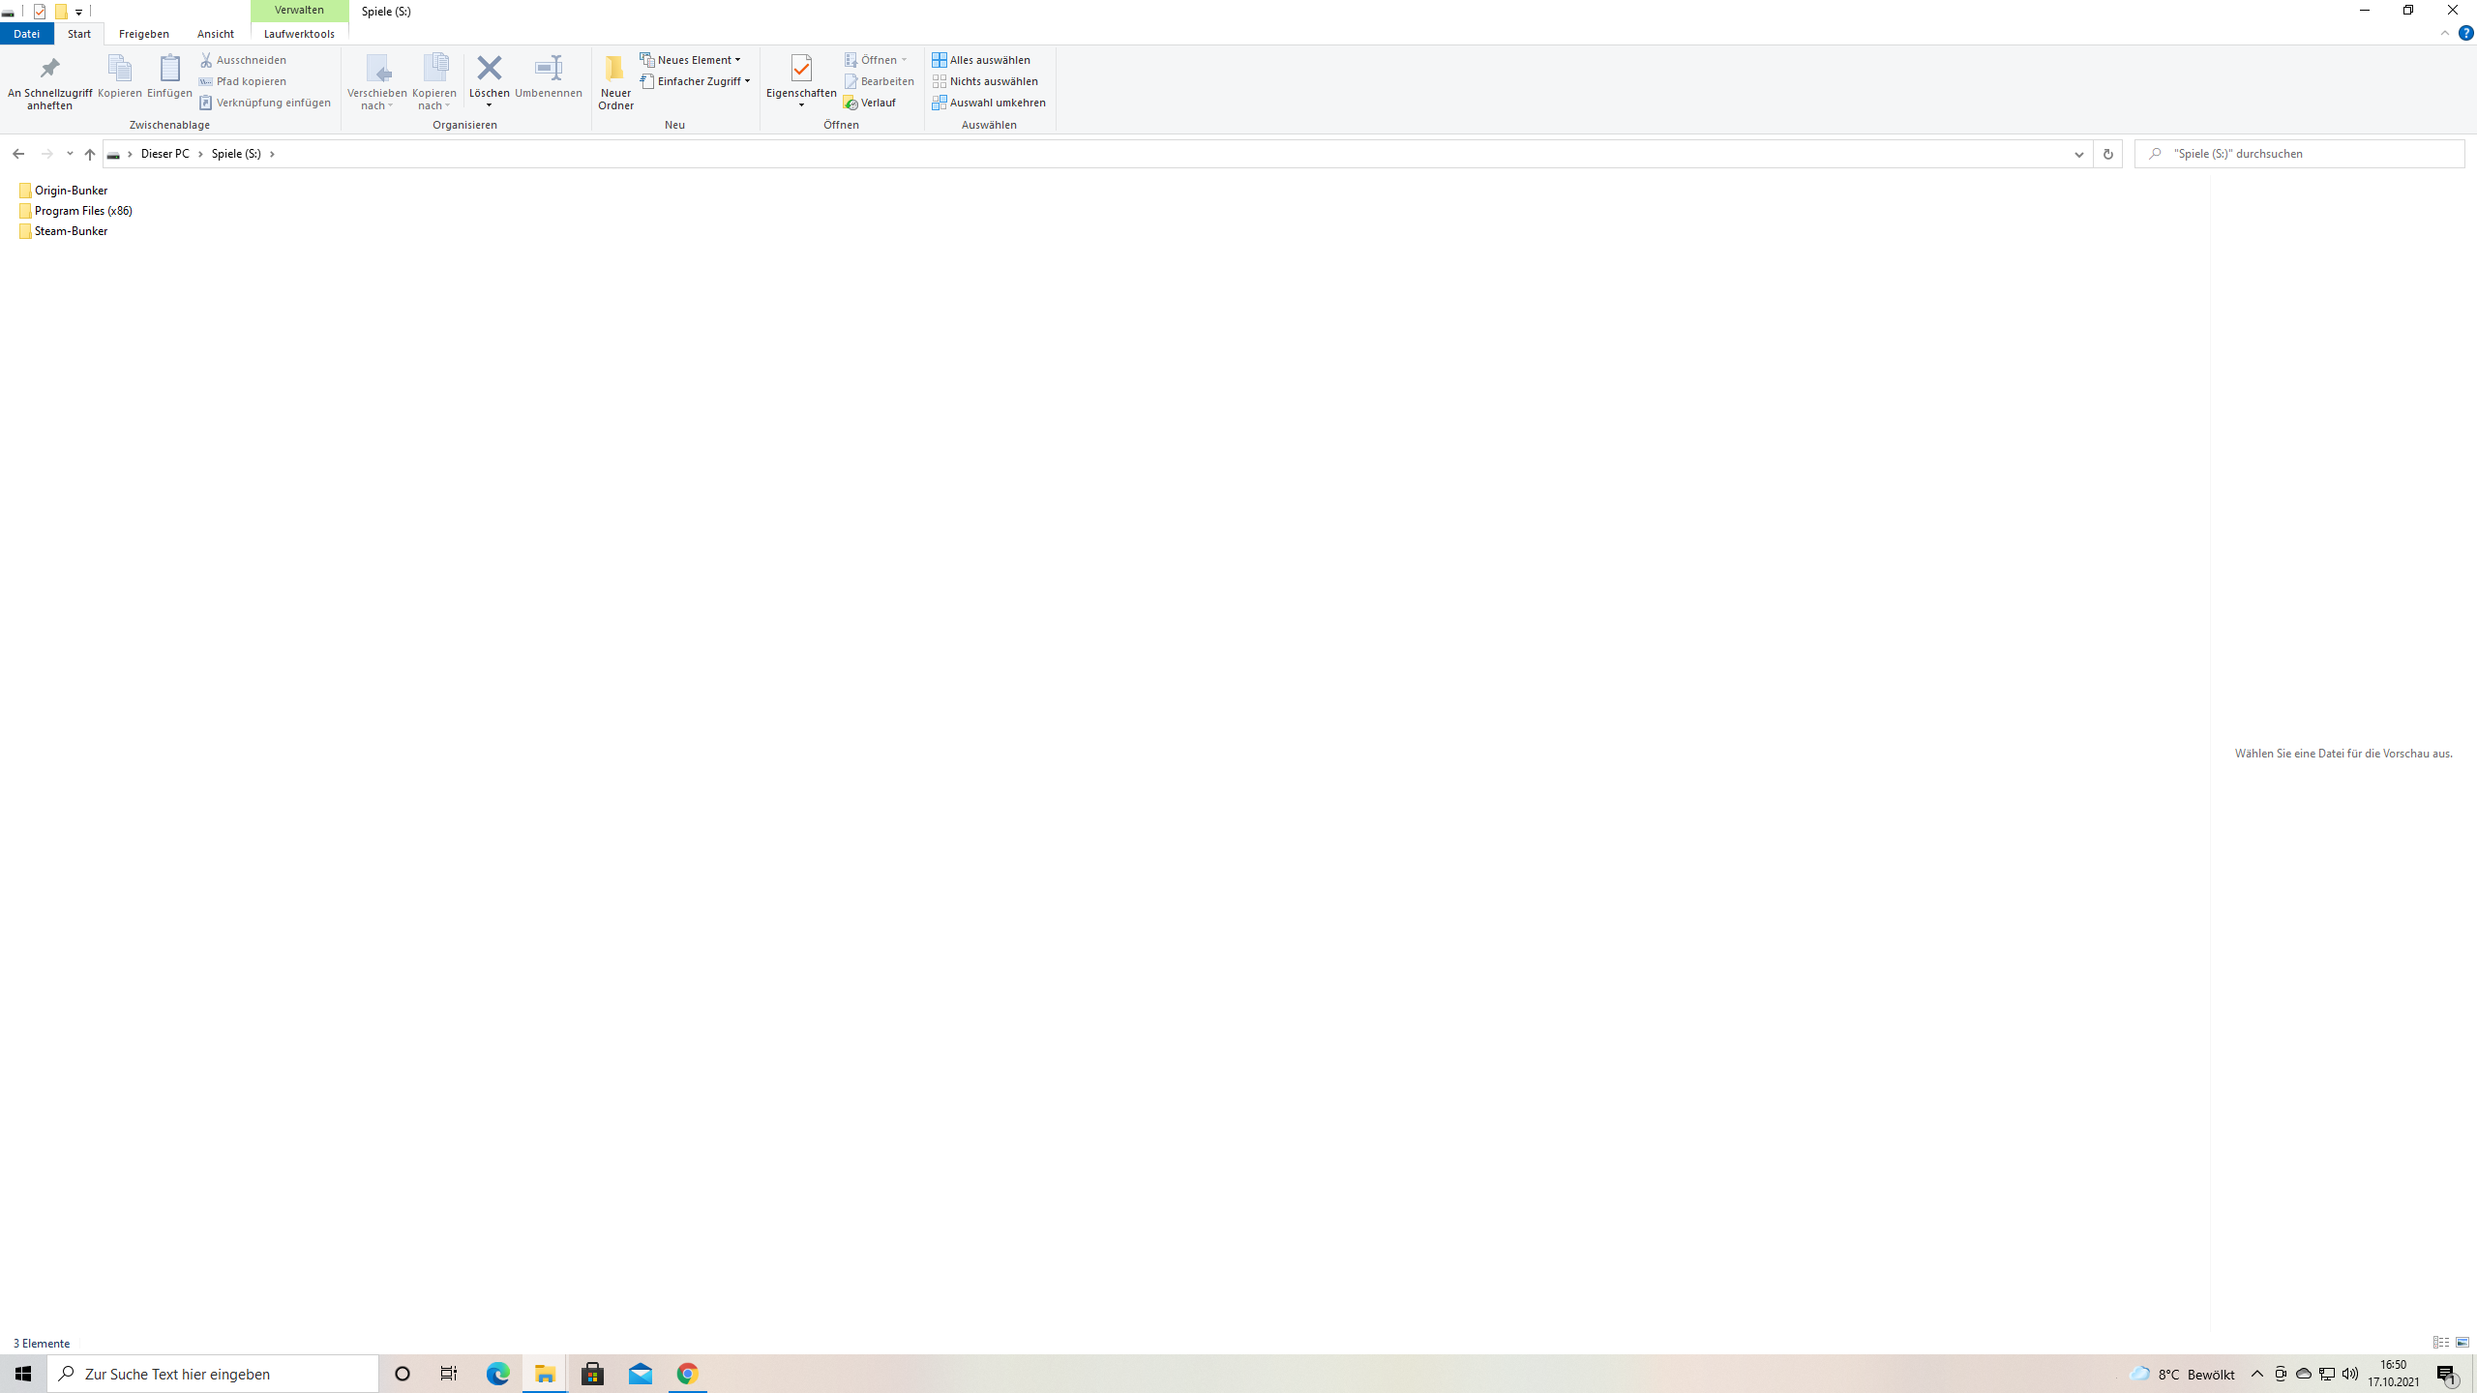Go up one level with up arrow
Image resolution: width=2477 pixels, height=1393 pixels.
coord(90,154)
